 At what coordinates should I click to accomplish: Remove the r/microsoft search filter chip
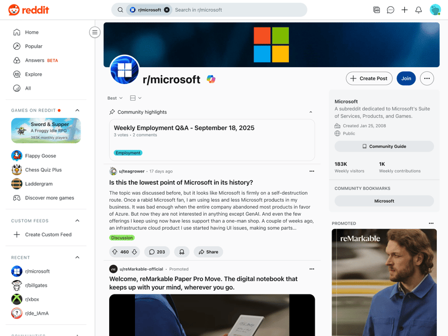pos(167,10)
